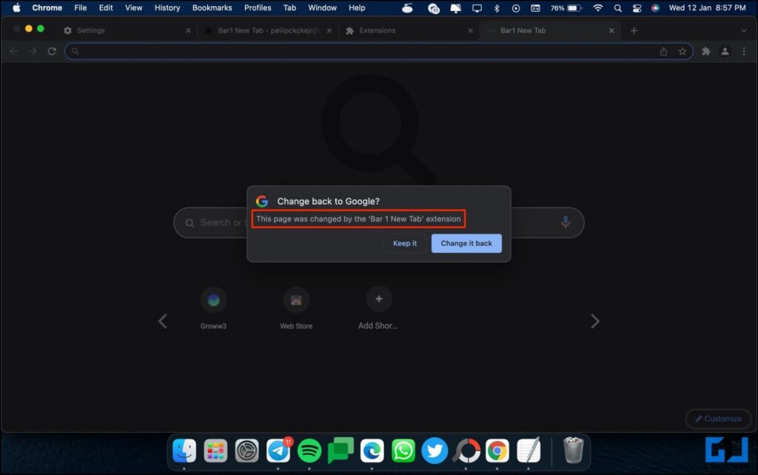Open the Groww3 shortcut
The height and width of the screenshot is (475, 758).
click(x=213, y=308)
